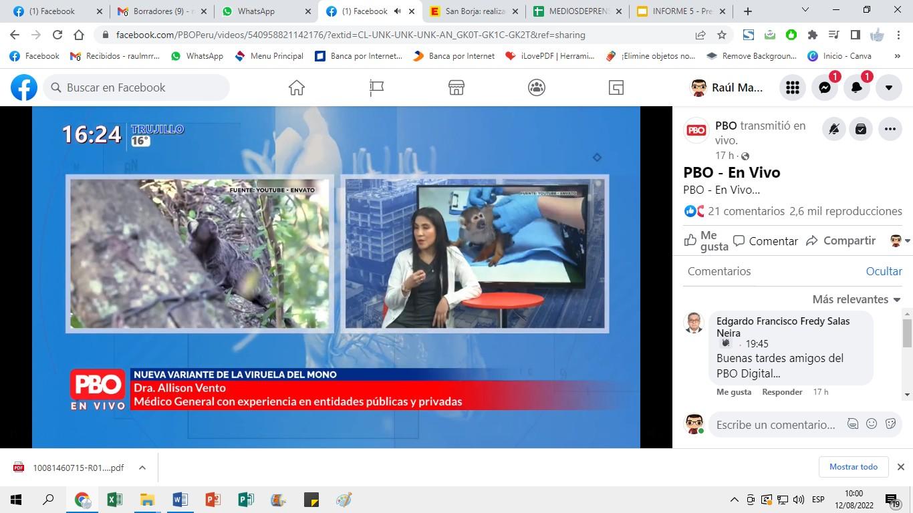Share this page from the address bar
This screenshot has height=513, width=913.
pos(700,35)
